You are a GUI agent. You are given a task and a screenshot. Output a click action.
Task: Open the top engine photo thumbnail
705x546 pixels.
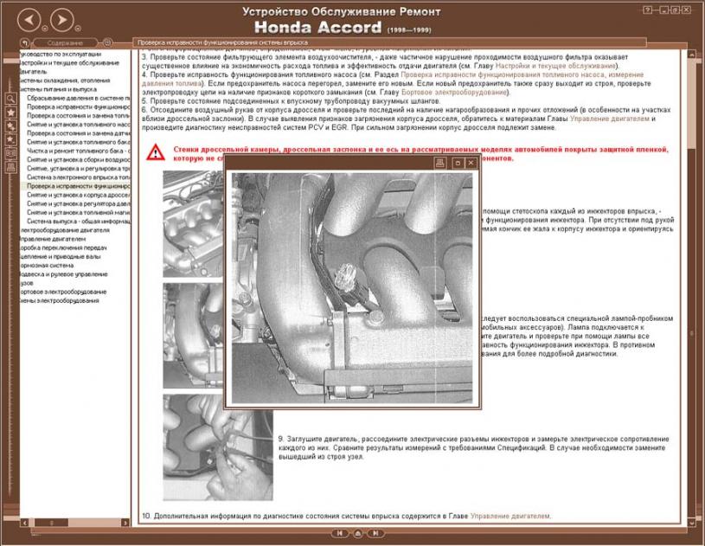[194, 223]
